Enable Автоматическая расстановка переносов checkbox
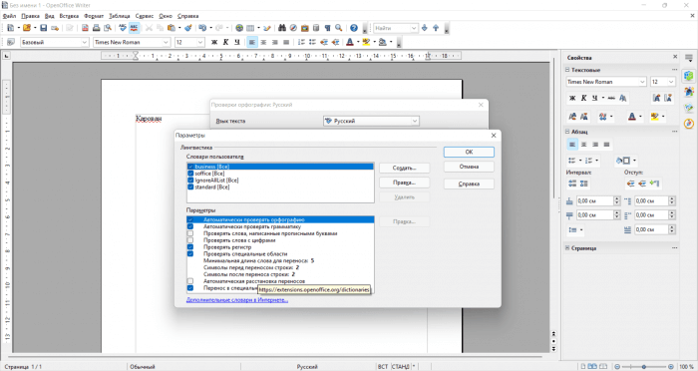698x371 pixels. (x=190, y=281)
